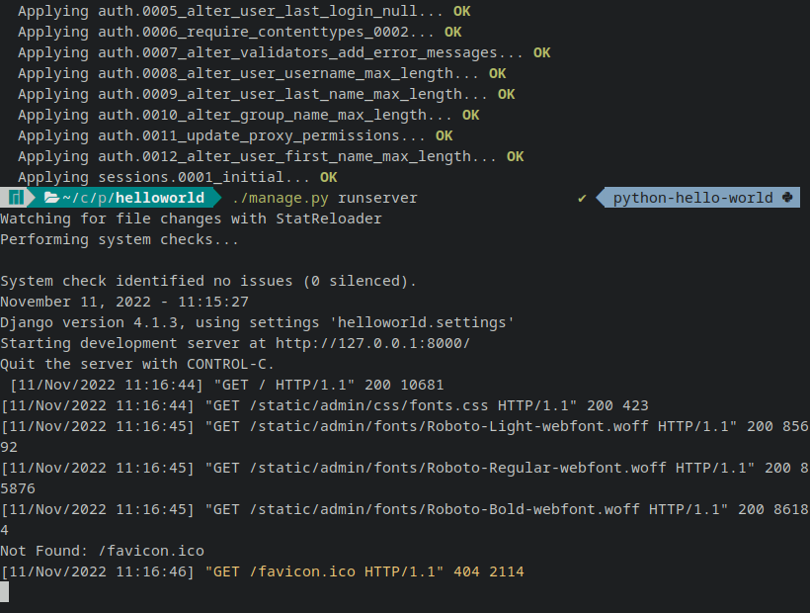Click the helloworld directory in prompt
Viewport: 810px width, 613px height.
click(160, 198)
